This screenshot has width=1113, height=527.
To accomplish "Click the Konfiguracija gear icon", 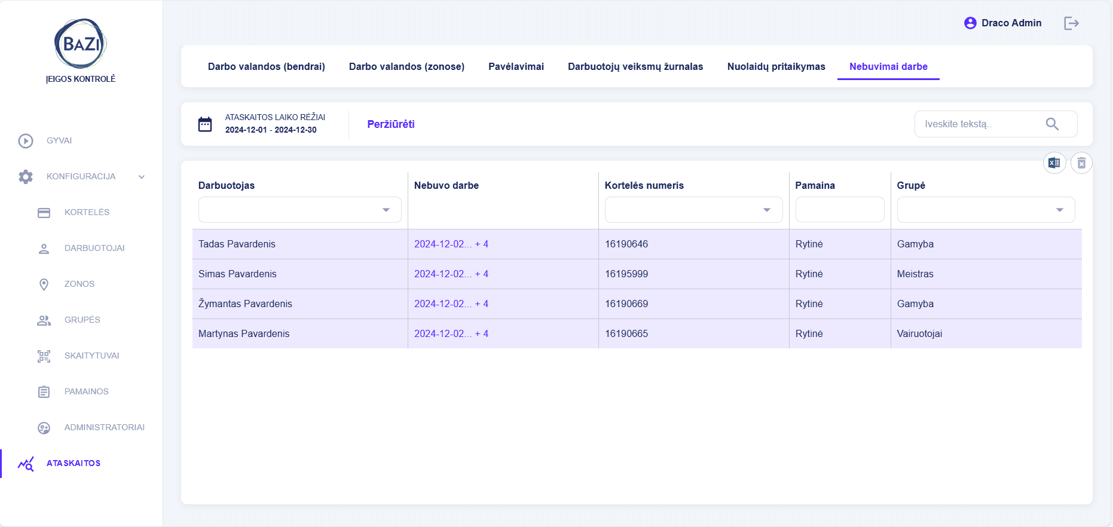I will click(26, 177).
